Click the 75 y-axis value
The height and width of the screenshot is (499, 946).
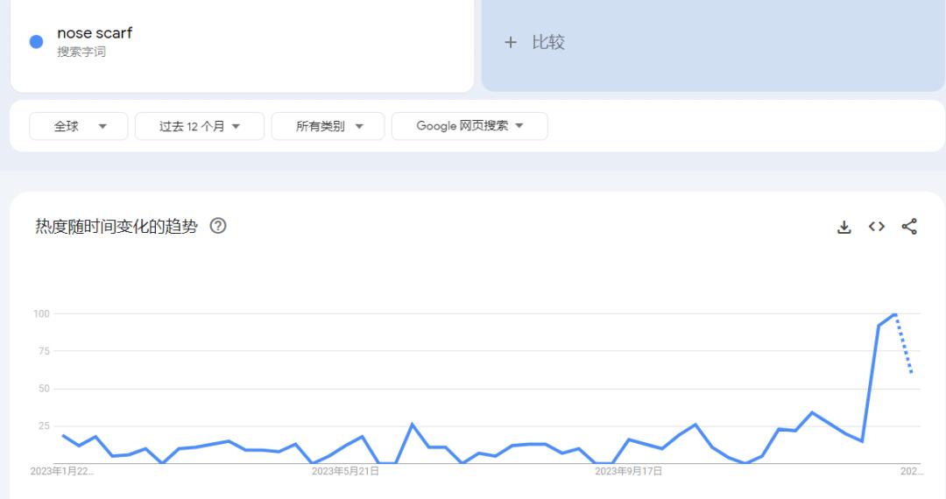(44, 351)
